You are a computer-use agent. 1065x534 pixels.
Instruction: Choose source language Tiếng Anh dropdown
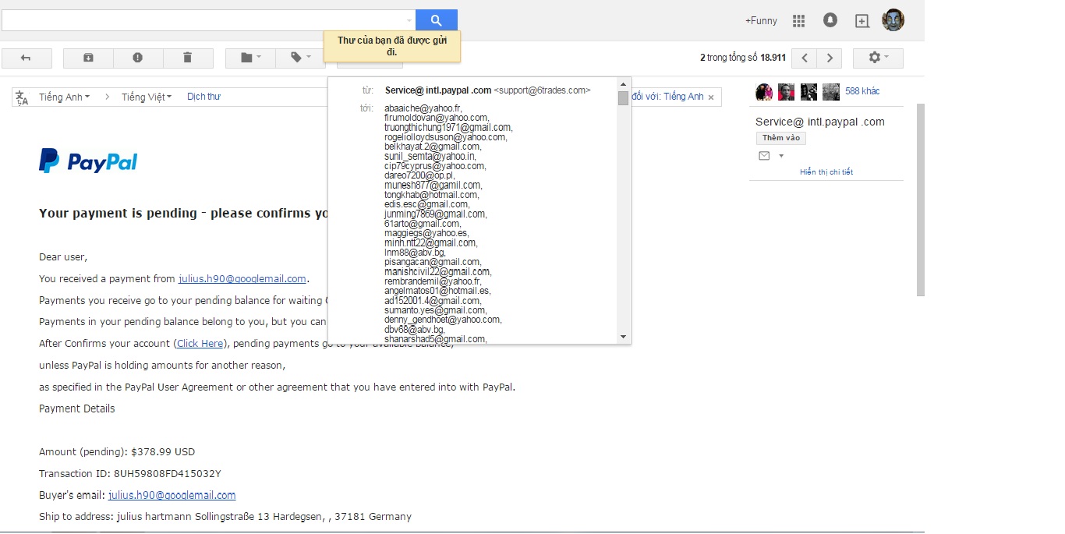(64, 97)
